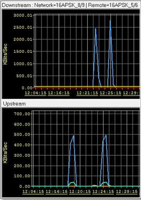Click the Upstream 700.00 axis value
The width and height of the screenshot is (141, 200).
point(22,114)
